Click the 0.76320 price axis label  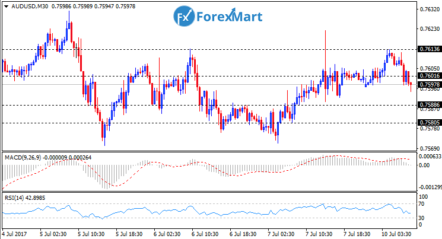pos(429,9)
